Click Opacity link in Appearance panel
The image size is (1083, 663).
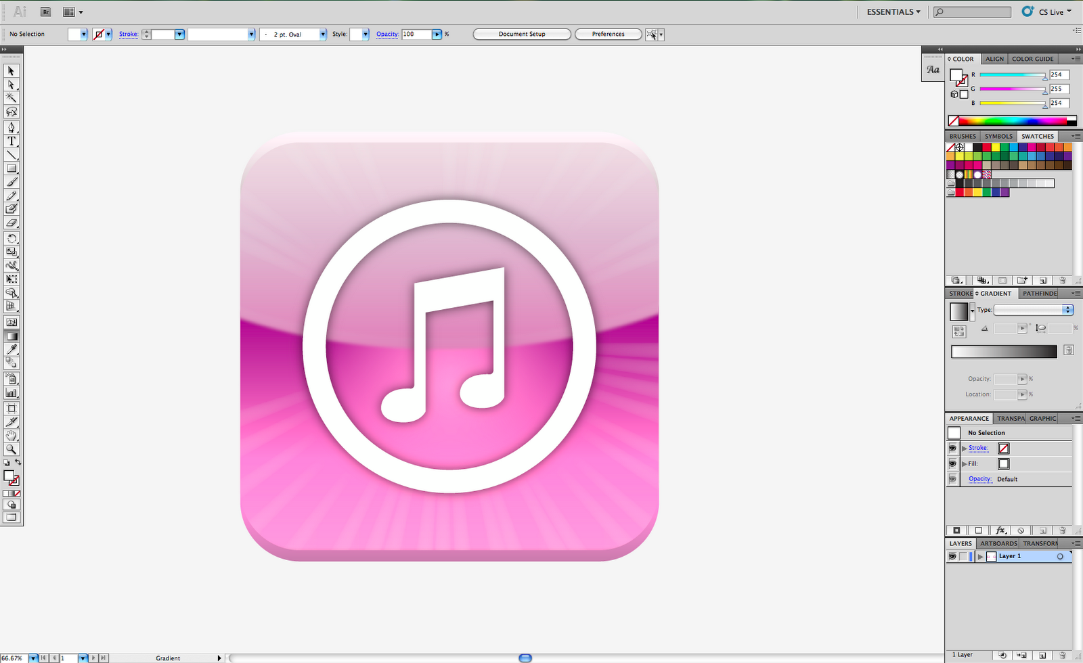click(979, 478)
